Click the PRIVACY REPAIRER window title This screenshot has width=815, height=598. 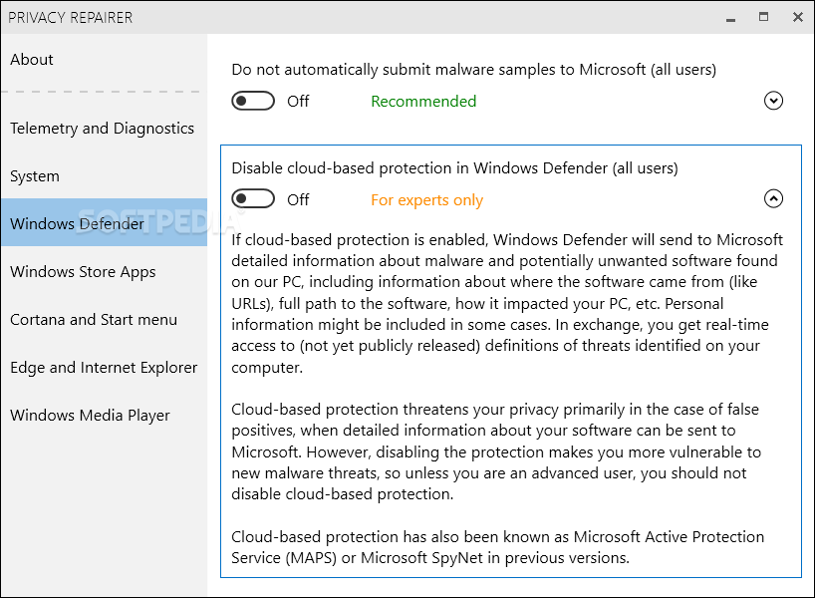tap(70, 18)
